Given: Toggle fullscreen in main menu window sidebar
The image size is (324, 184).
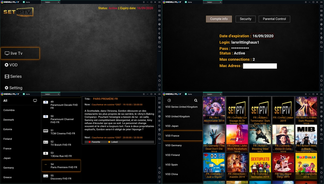Looking at the screenshot, I should pos(159,6).
